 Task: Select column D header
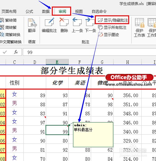[35, 62]
